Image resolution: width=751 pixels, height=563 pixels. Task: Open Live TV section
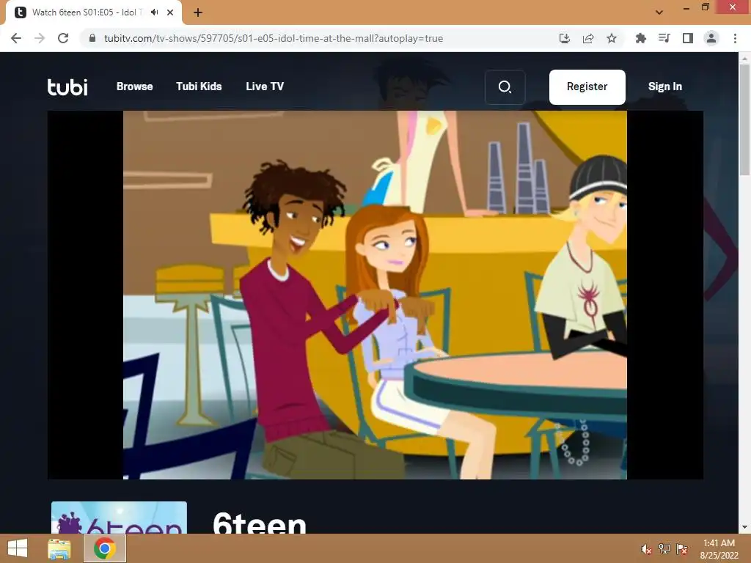(x=265, y=87)
